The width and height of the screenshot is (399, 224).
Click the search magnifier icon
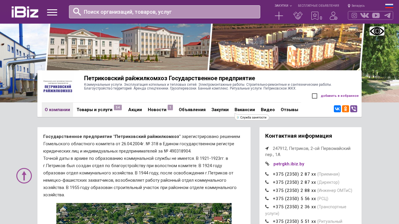tap(77, 12)
